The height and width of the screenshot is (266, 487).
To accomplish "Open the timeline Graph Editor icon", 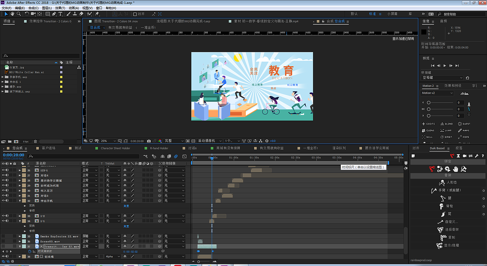I will 185,156.
